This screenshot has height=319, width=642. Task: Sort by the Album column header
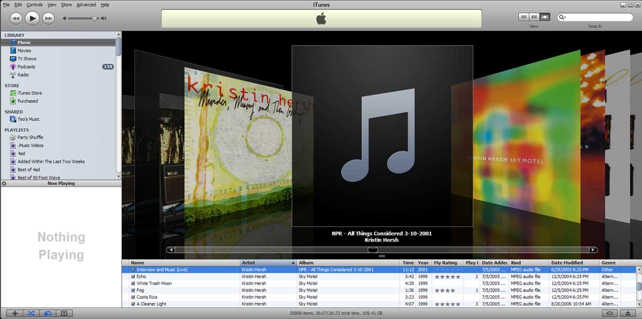[x=348, y=263]
